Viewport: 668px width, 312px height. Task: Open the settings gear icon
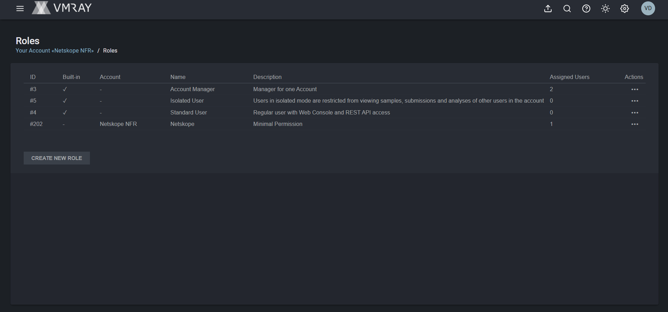(x=624, y=9)
